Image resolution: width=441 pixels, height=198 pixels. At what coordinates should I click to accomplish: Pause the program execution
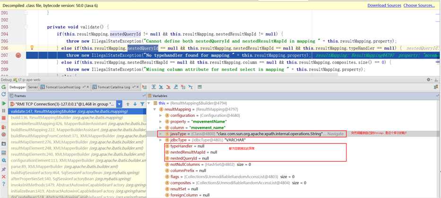click(4, 111)
